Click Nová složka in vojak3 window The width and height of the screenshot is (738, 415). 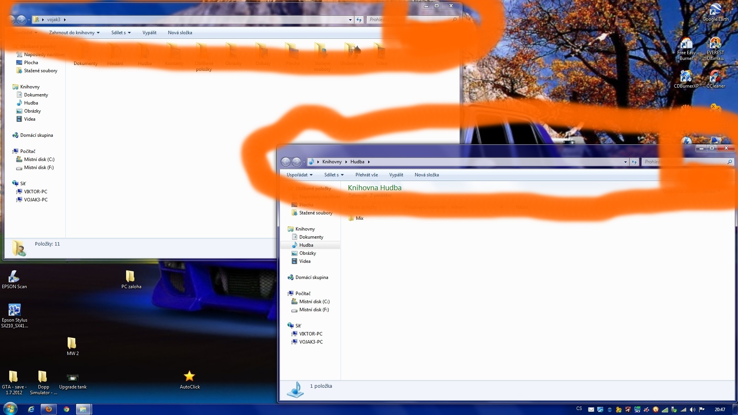coord(180,33)
